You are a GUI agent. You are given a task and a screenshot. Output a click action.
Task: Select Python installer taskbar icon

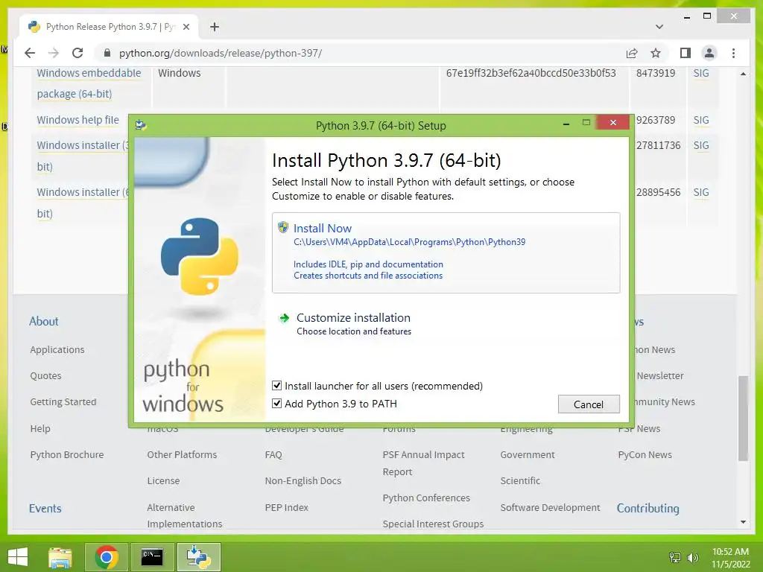pyautogui.click(x=198, y=557)
